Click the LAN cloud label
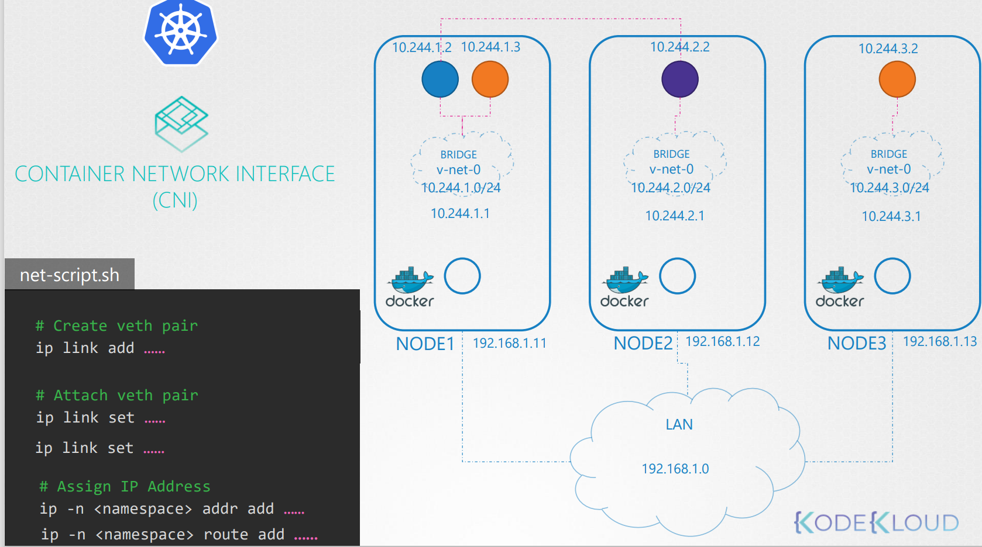 (x=679, y=425)
